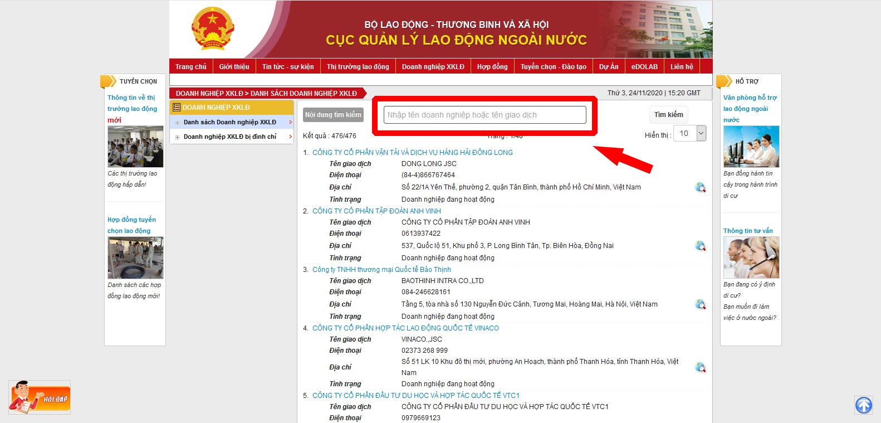The width and height of the screenshot is (881, 423).
Task: Click the address on Nguyễn Đức Cảnh, Hà Nội
Action: (x=530, y=304)
